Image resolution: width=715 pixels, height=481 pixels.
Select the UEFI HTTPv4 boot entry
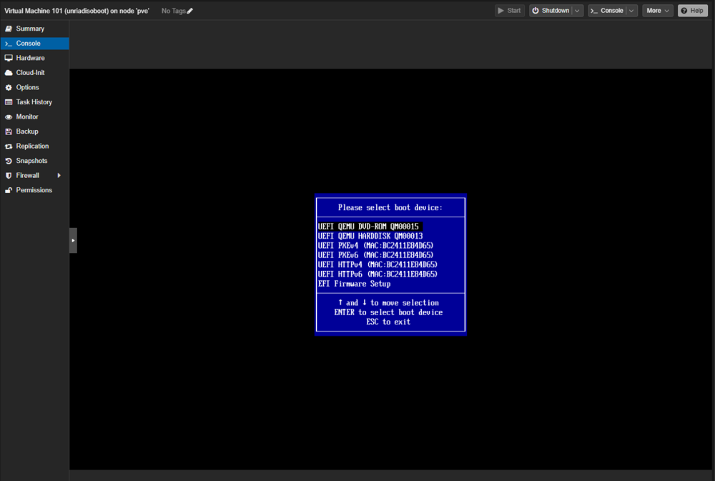point(378,264)
